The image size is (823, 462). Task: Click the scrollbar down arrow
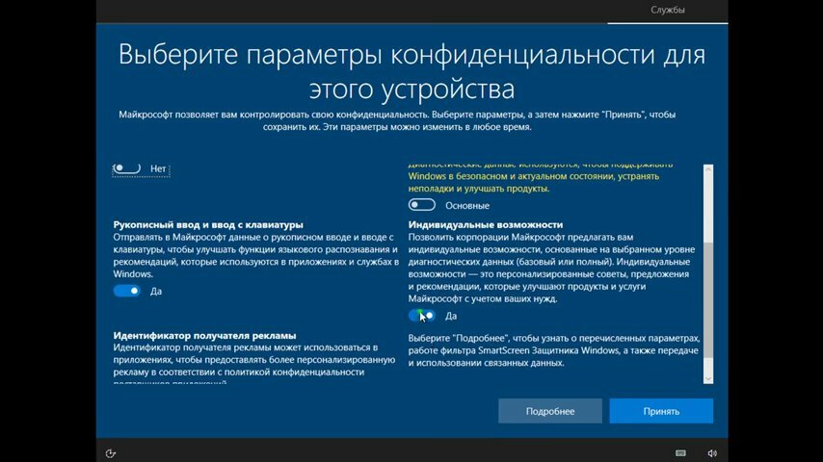point(708,378)
